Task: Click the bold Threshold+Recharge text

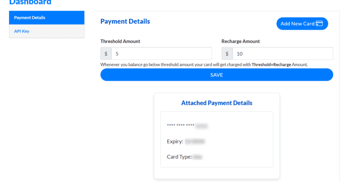Action: click(x=271, y=65)
